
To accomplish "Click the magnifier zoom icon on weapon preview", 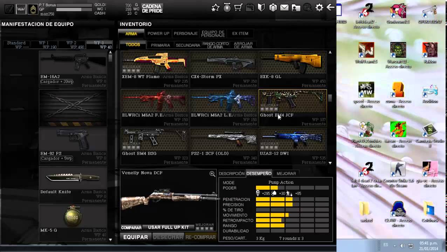I will click(x=212, y=174).
